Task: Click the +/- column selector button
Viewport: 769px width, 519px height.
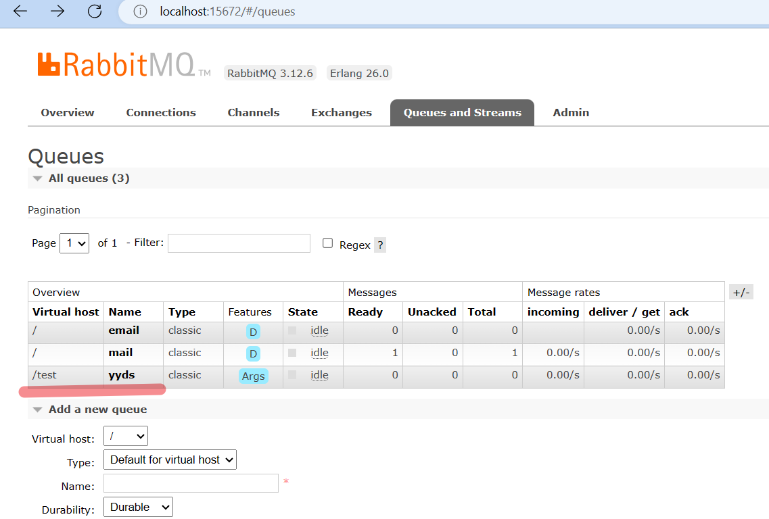Action: point(741,293)
